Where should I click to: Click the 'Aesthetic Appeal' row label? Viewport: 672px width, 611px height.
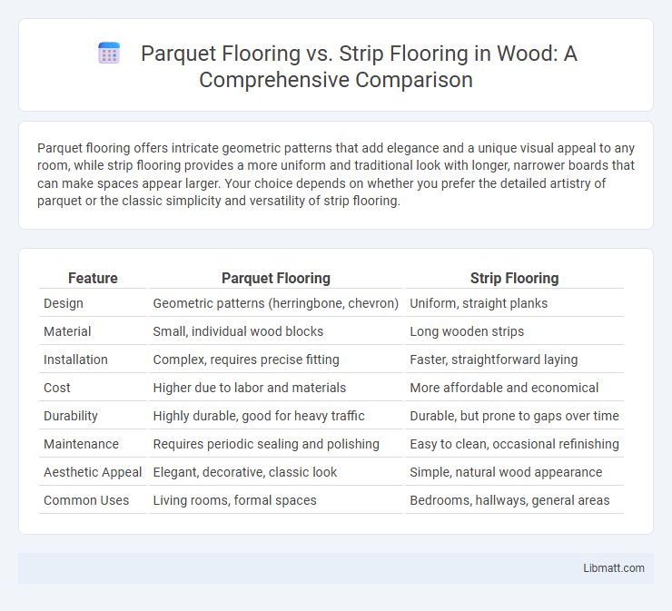click(92, 472)
